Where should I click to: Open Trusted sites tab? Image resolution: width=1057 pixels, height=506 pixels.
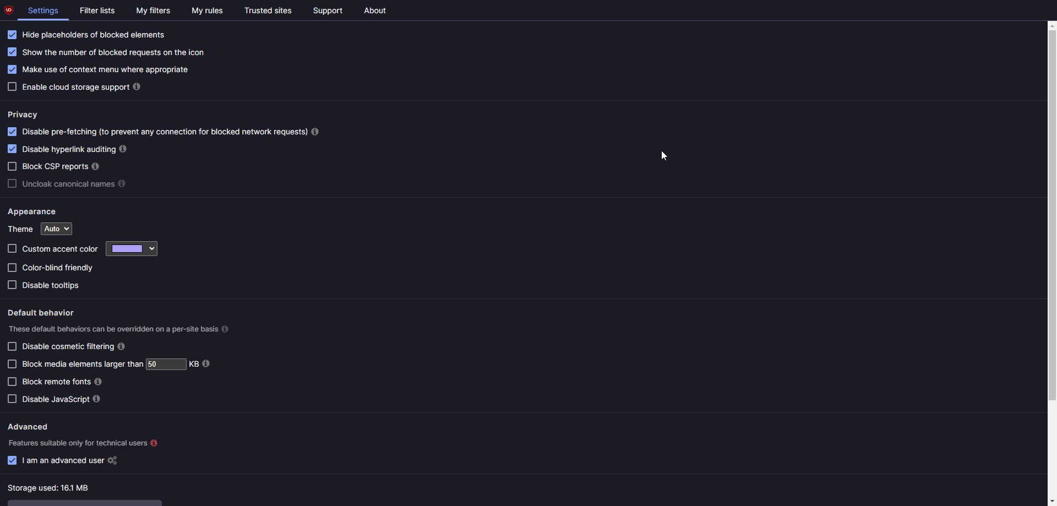tap(268, 10)
